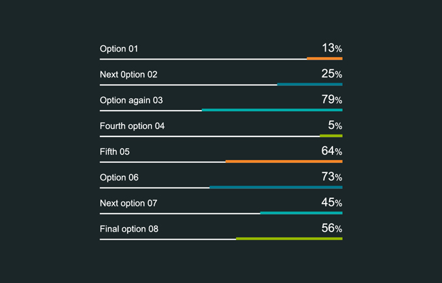This screenshot has width=442, height=283.
Task: Click the Option again 03 label
Action: point(131,100)
